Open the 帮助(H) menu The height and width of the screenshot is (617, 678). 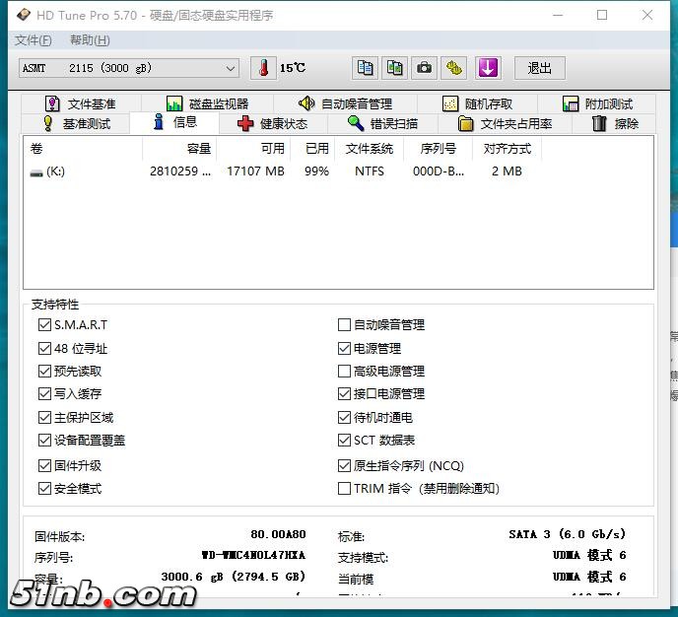[x=90, y=40]
